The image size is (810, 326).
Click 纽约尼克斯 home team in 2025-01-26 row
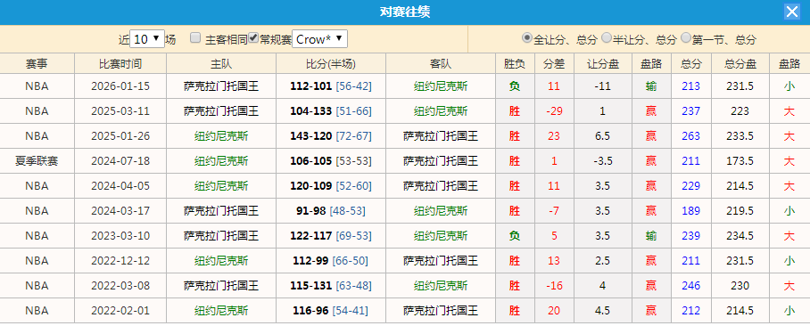pyautogui.click(x=221, y=136)
